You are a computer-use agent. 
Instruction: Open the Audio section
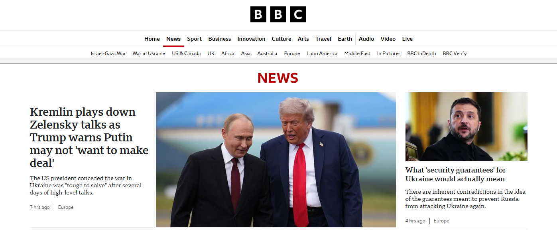tap(366, 39)
